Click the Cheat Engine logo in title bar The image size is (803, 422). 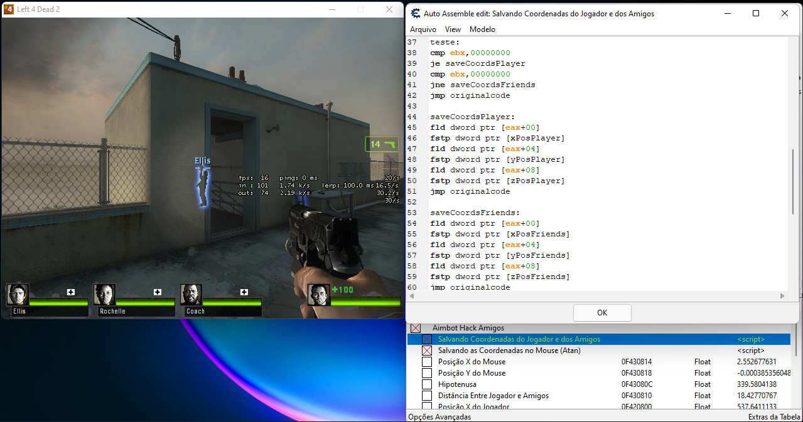416,14
